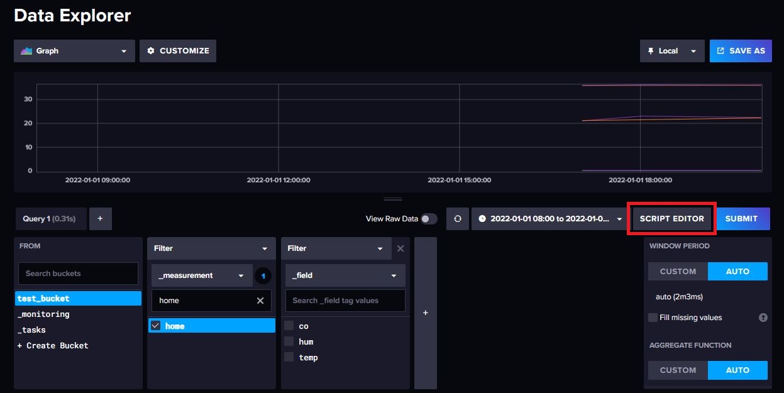Open the time range dropdown
The height and width of the screenshot is (393, 784).
[x=620, y=218]
